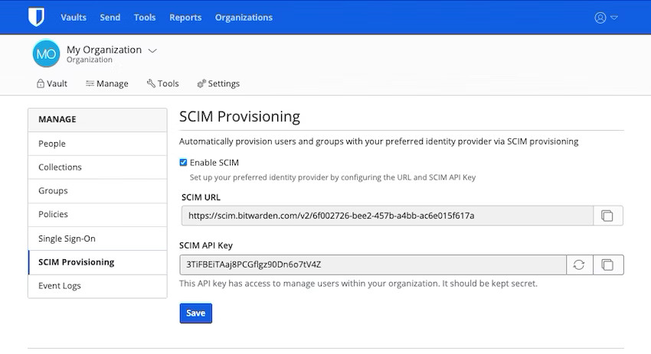
Task: Go to Send in the top navigation
Action: click(110, 17)
